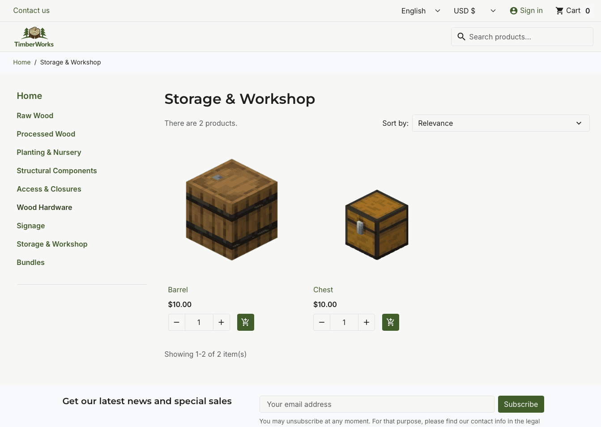601x427 pixels.
Task: Open Processed Wood category
Action: point(46,134)
